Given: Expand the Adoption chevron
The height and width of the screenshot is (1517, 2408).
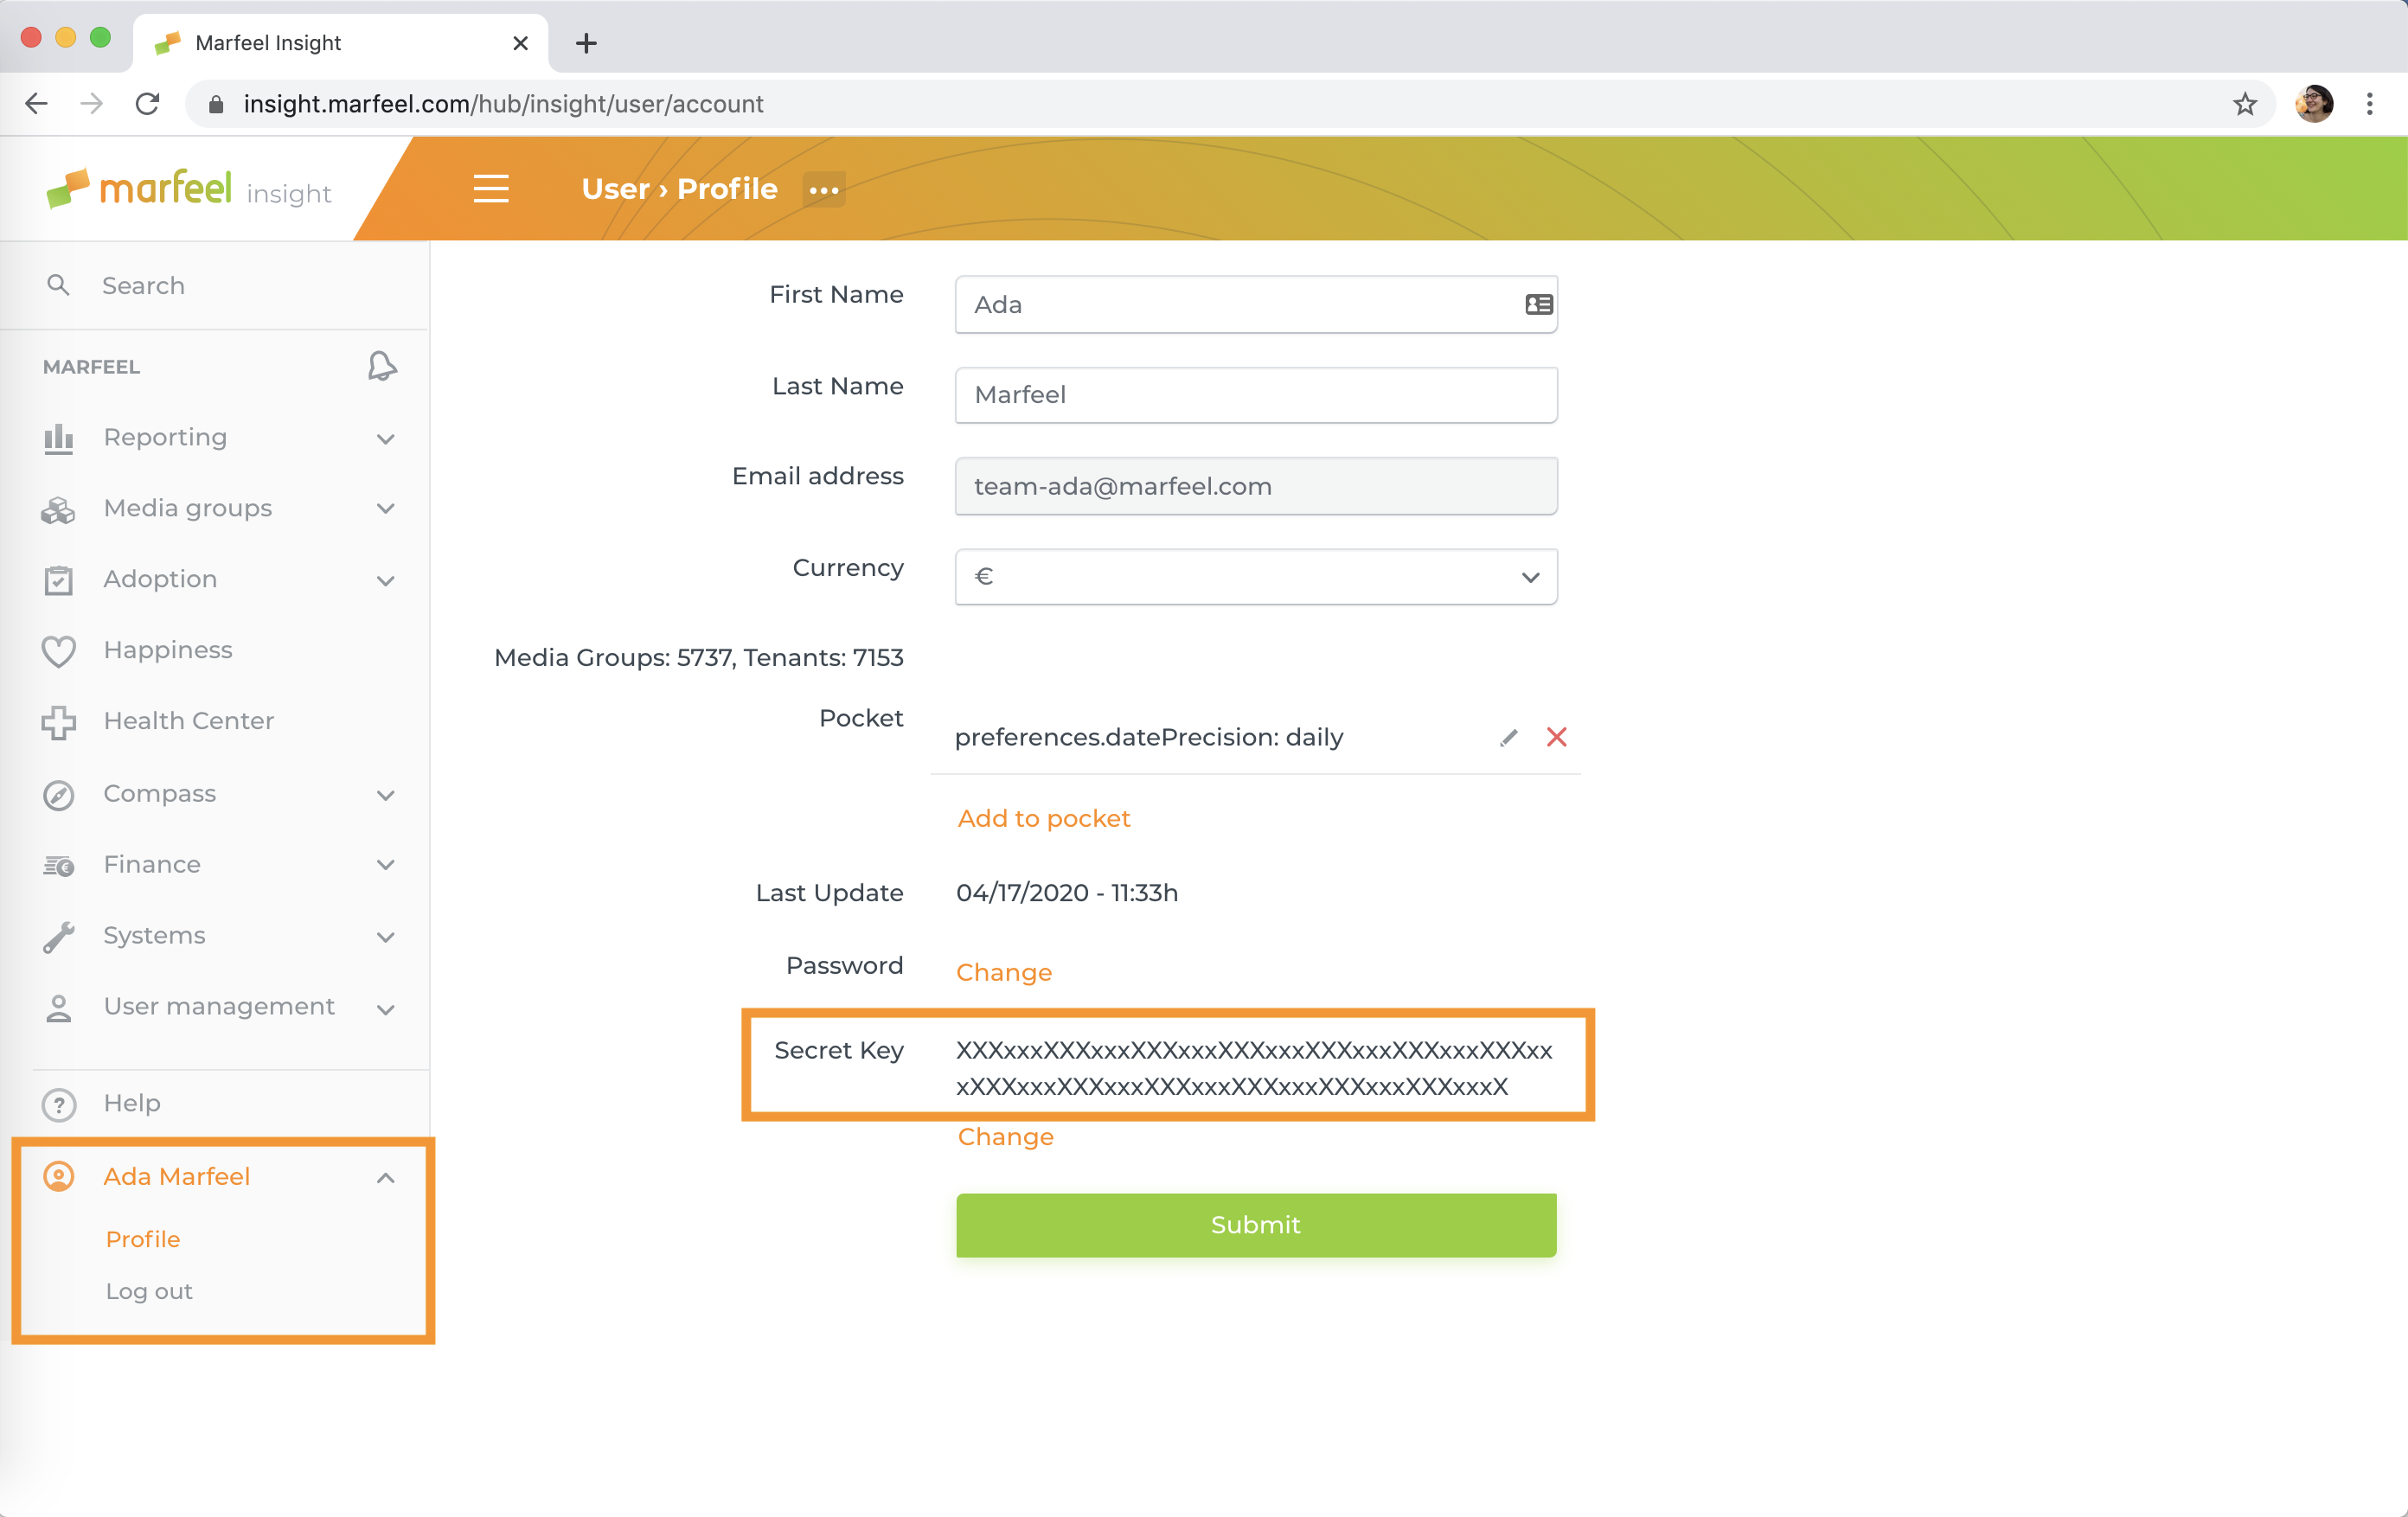Looking at the screenshot, I should [x=386, y=581].
